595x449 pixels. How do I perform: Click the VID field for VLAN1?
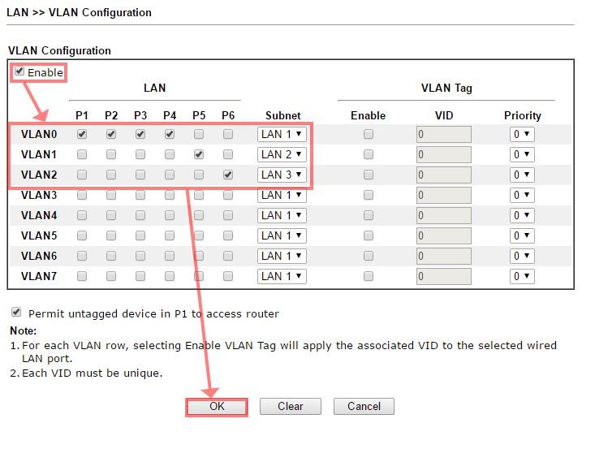[443, 154]
